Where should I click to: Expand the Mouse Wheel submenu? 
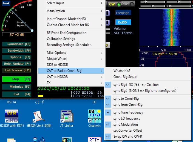pos(71,59)
